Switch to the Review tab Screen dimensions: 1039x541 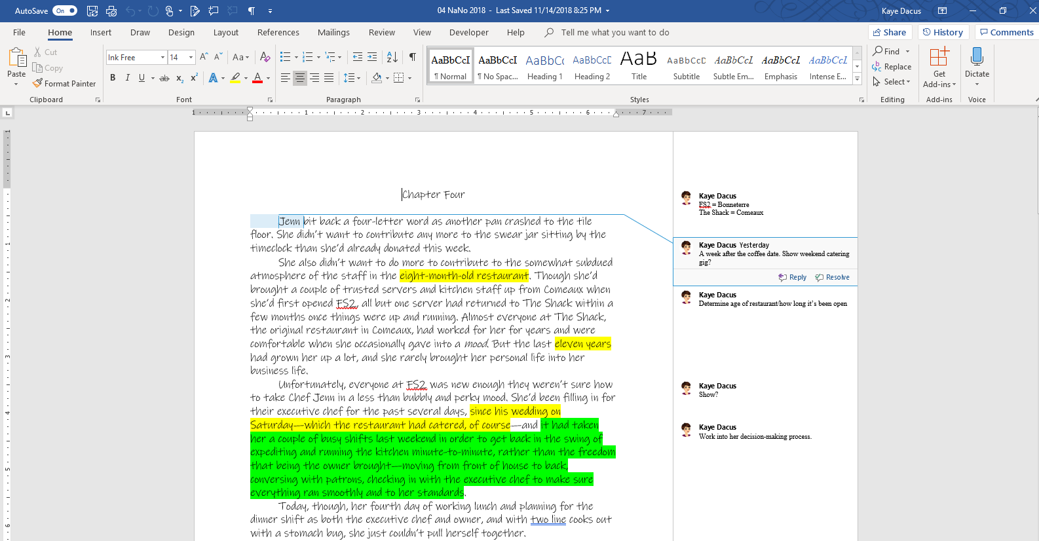tap(381, 32)
